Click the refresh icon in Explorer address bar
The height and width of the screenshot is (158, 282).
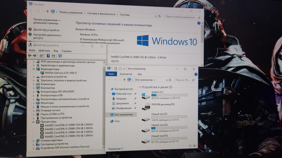point(170,80)
